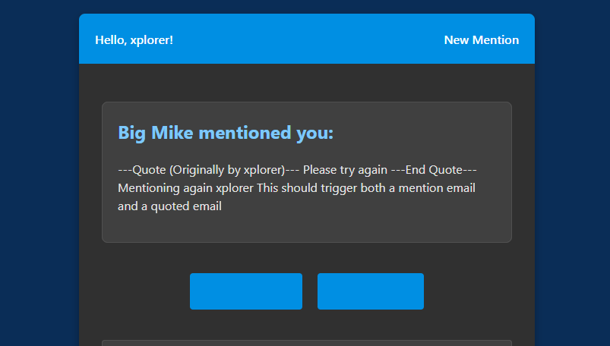Viewport: 610px width, 346px height.
Task: Click the gap between the two blue buttons
Action: click(x=310, y=291)
